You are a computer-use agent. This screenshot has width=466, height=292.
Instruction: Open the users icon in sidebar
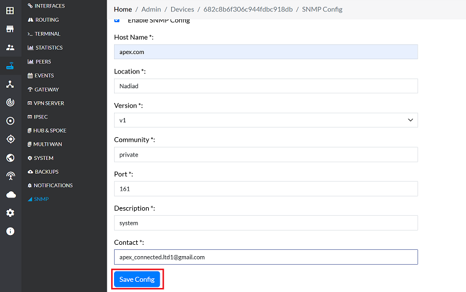point(10,47)
